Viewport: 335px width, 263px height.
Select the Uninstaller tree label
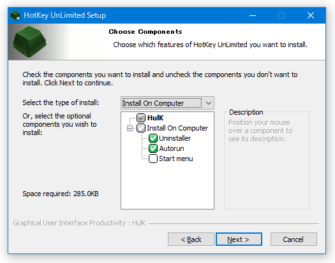(x=175, y=138)
